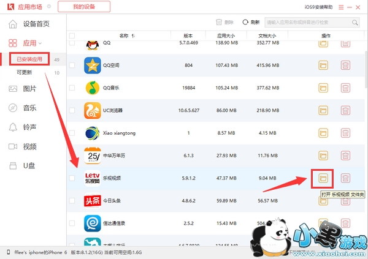Viewport: 368px width, 259px height.
Task: Click the 应用大小 column header
Action: [x=226, y=36]
